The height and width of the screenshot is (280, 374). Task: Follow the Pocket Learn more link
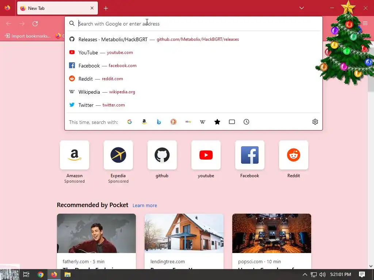(x=145, y=205)
